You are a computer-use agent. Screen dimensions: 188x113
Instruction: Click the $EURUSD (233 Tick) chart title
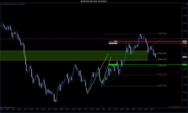click(94, 1)
